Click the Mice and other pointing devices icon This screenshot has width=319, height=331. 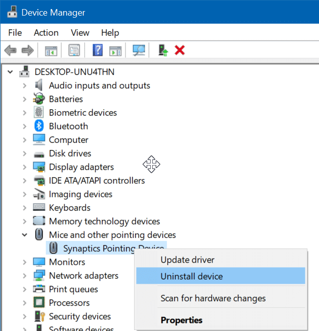(39, 234)
